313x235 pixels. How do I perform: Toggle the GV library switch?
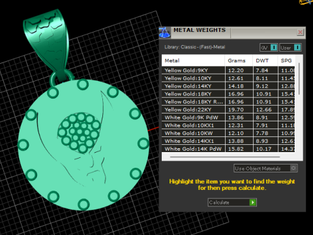click(269, 48)
